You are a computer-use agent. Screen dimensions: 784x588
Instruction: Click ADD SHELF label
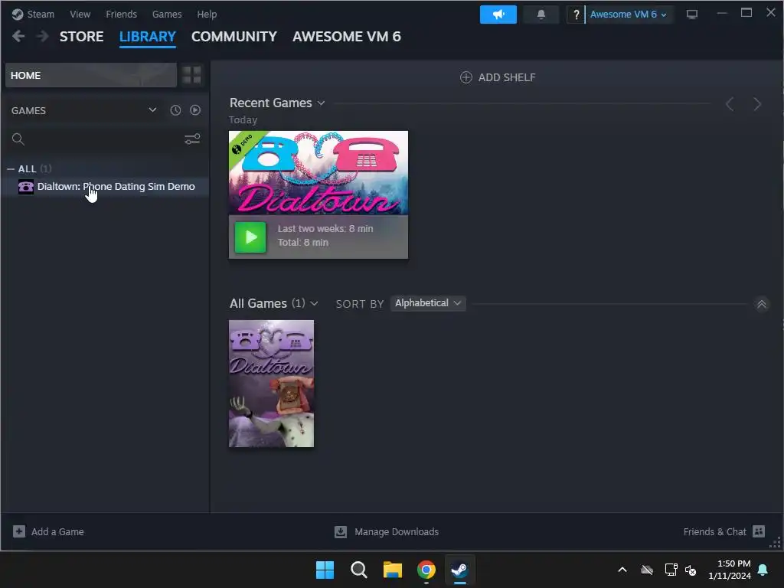507,77
